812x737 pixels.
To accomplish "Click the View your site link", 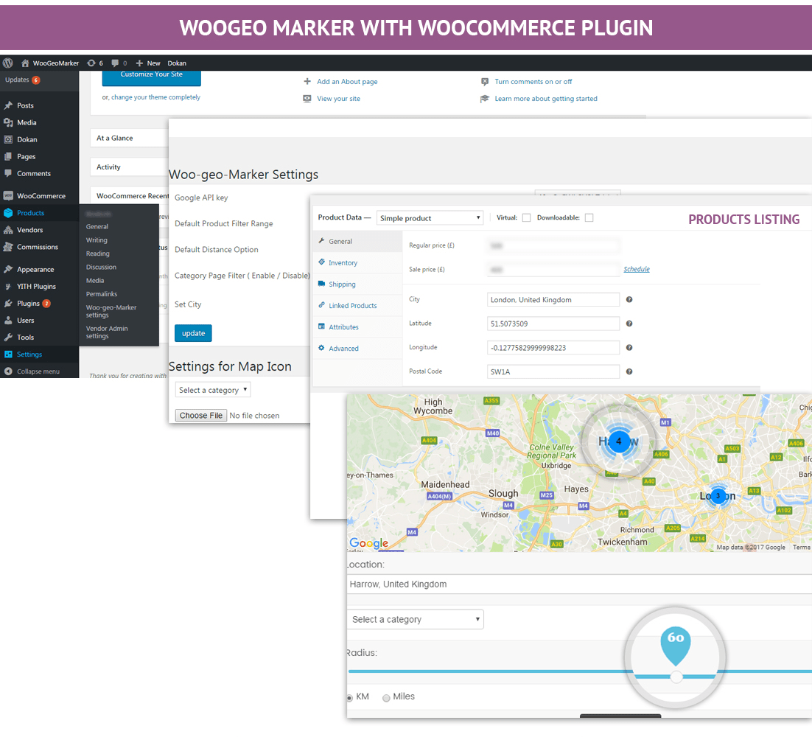I will [x=339, y=99].
